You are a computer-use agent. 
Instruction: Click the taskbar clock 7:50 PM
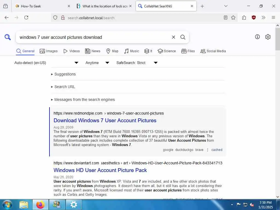[x=265, y=205]
